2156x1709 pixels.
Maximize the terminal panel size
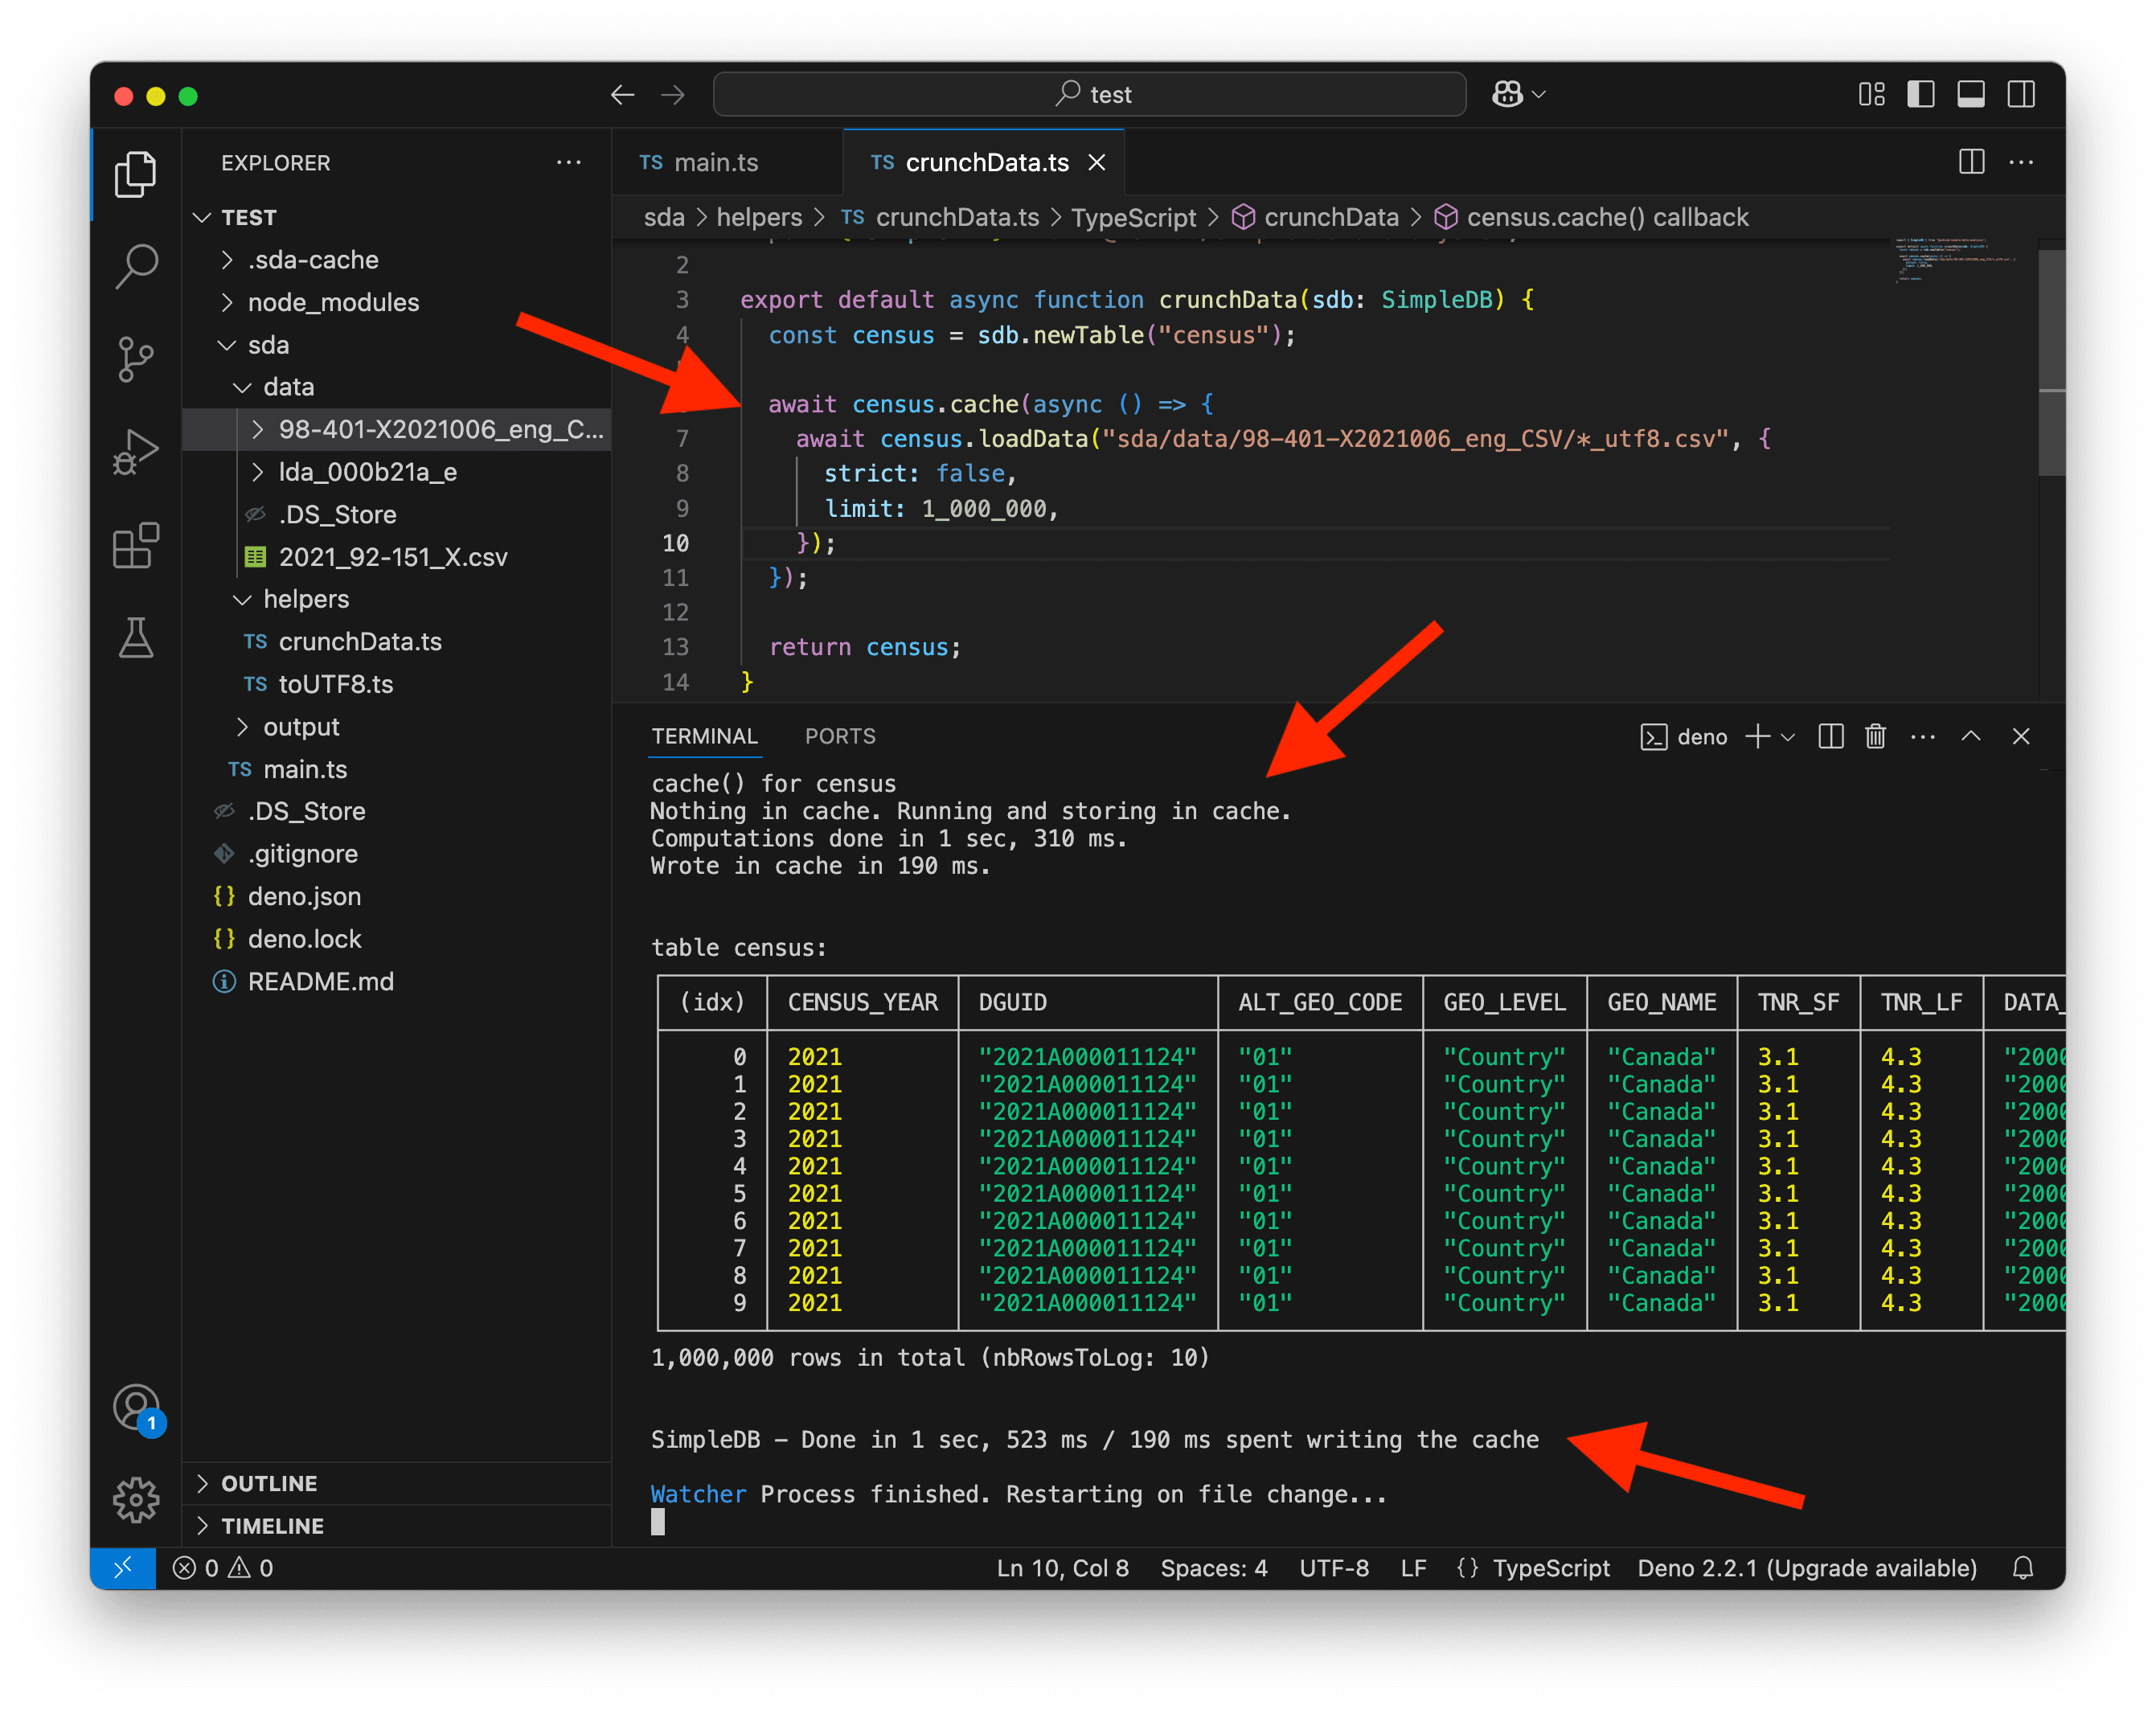[x=1970, y=737]
